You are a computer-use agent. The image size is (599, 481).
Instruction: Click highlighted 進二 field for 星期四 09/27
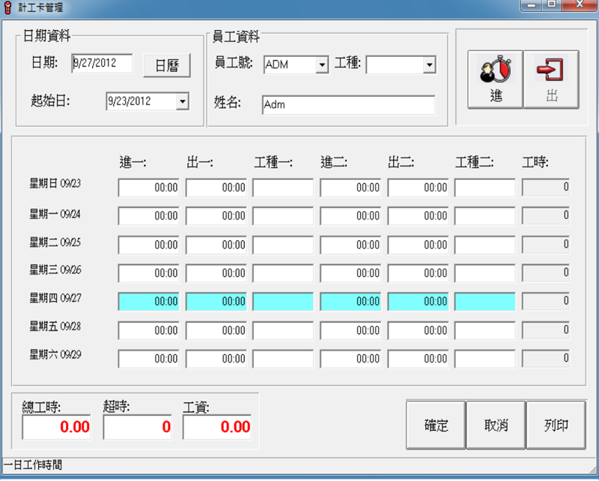350,302
